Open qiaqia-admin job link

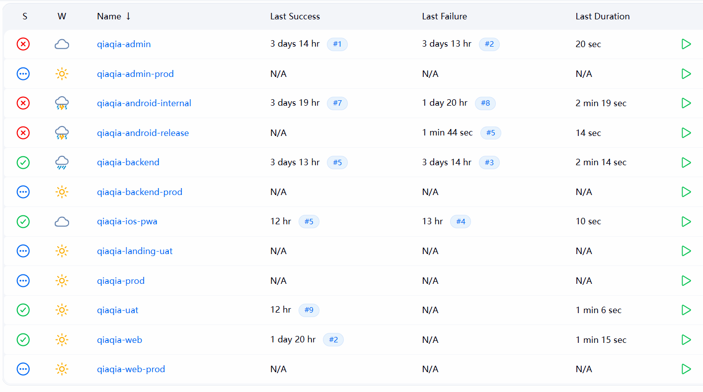(x=124, y=44)
